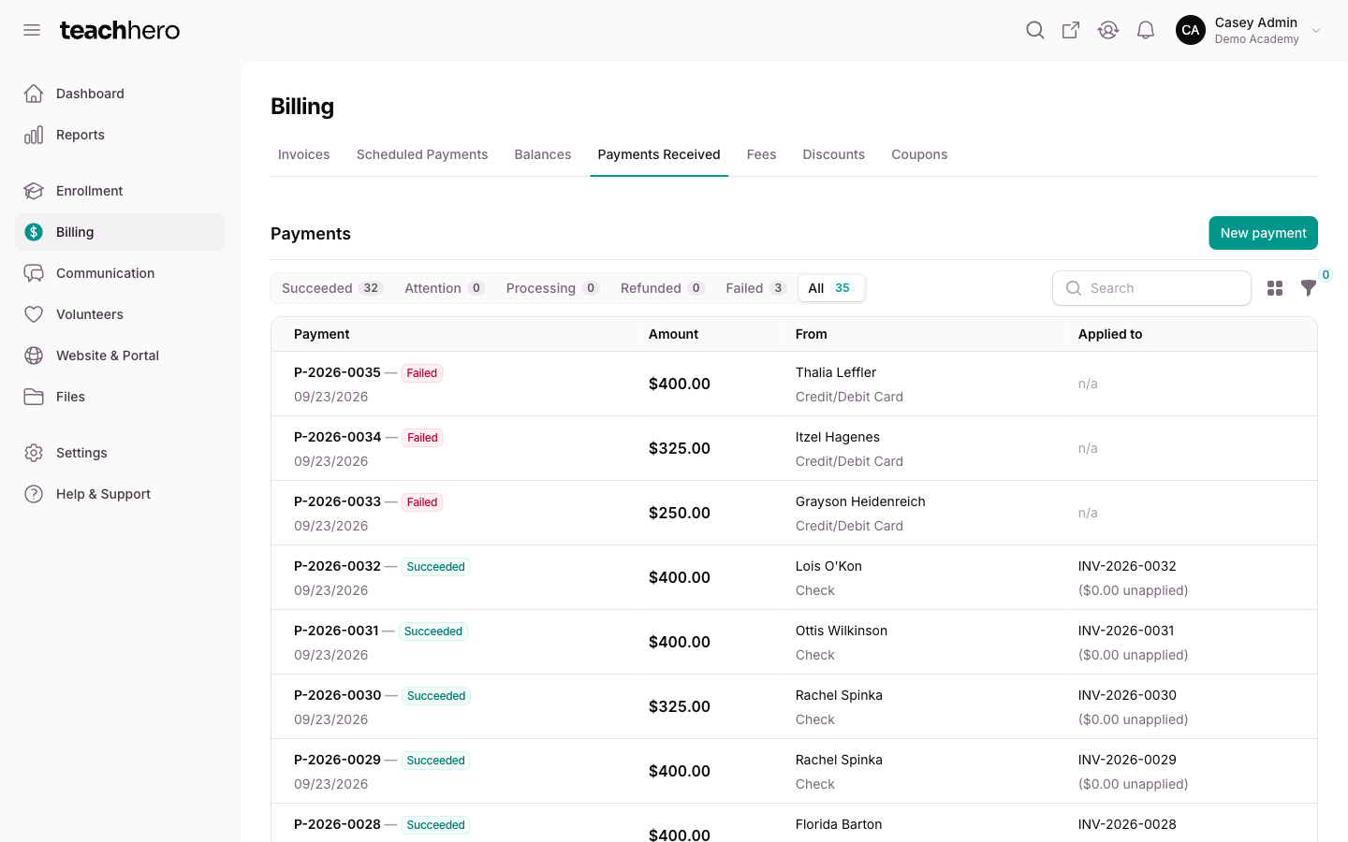1348x842 pixels.
Task: Switch to the Coupons tab
Action: point(919,154)
